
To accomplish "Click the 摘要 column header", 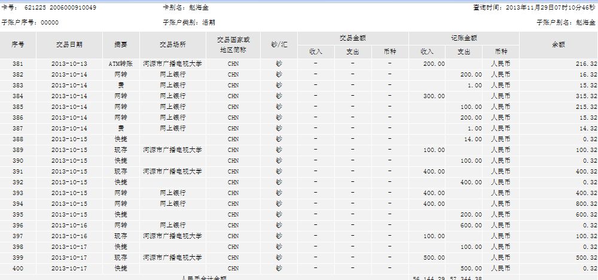I will pyautogui.click(x=121, y=45).
